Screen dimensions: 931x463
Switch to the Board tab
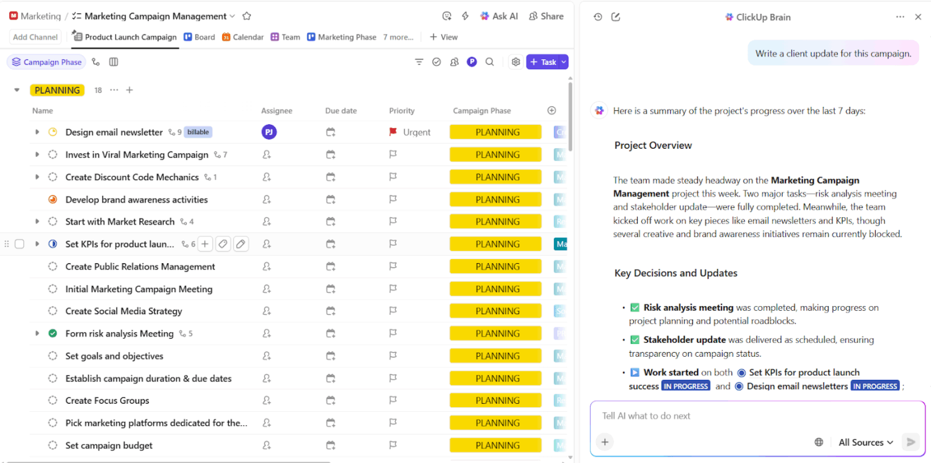tap(199, 37)
